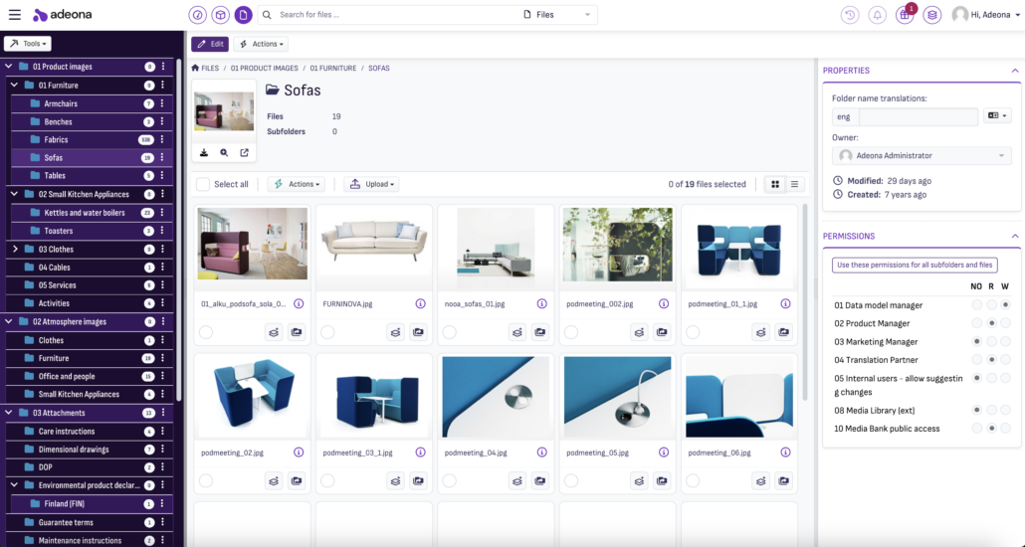
Task: Switch to list view
Action: tap(794, 184)
